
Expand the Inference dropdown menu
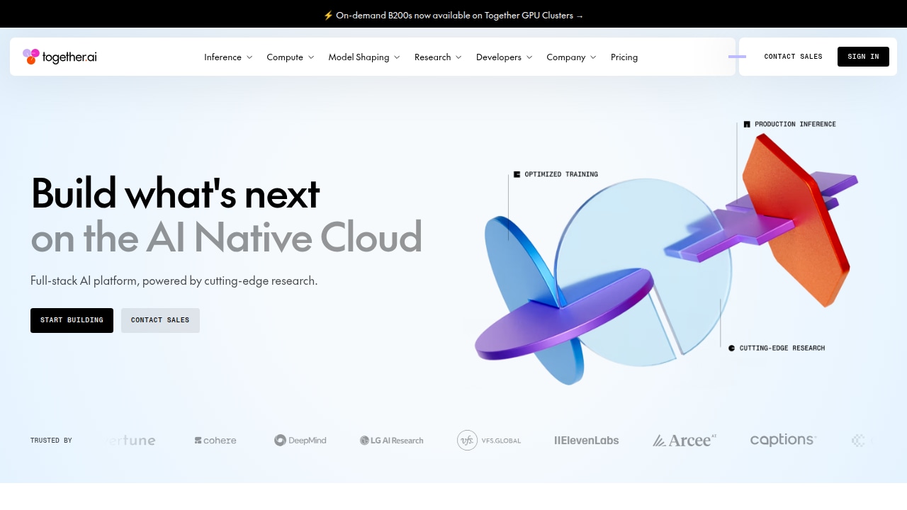click(x=228, y=57)
